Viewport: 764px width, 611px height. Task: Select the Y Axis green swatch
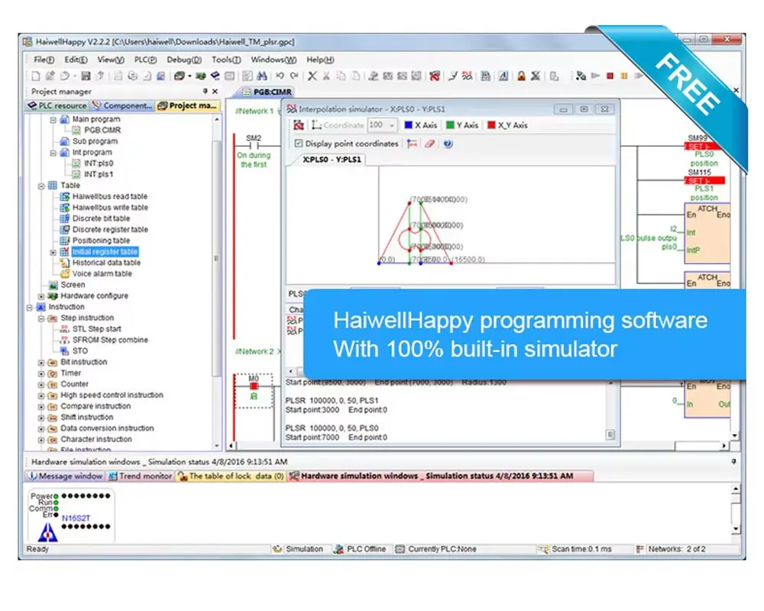click(450, 125)
